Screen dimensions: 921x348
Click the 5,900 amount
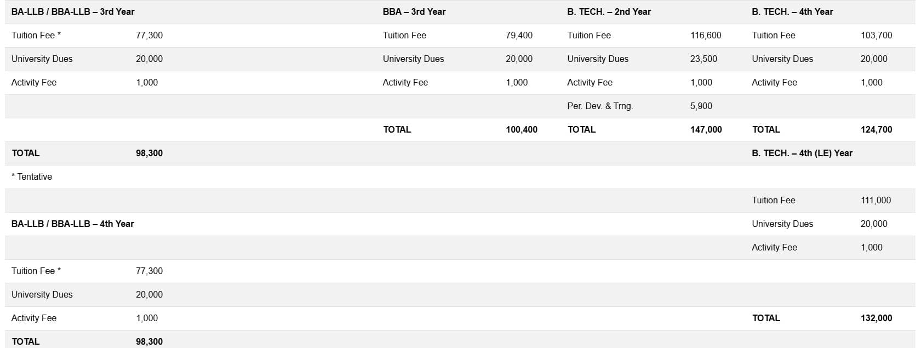pos(701,106)
